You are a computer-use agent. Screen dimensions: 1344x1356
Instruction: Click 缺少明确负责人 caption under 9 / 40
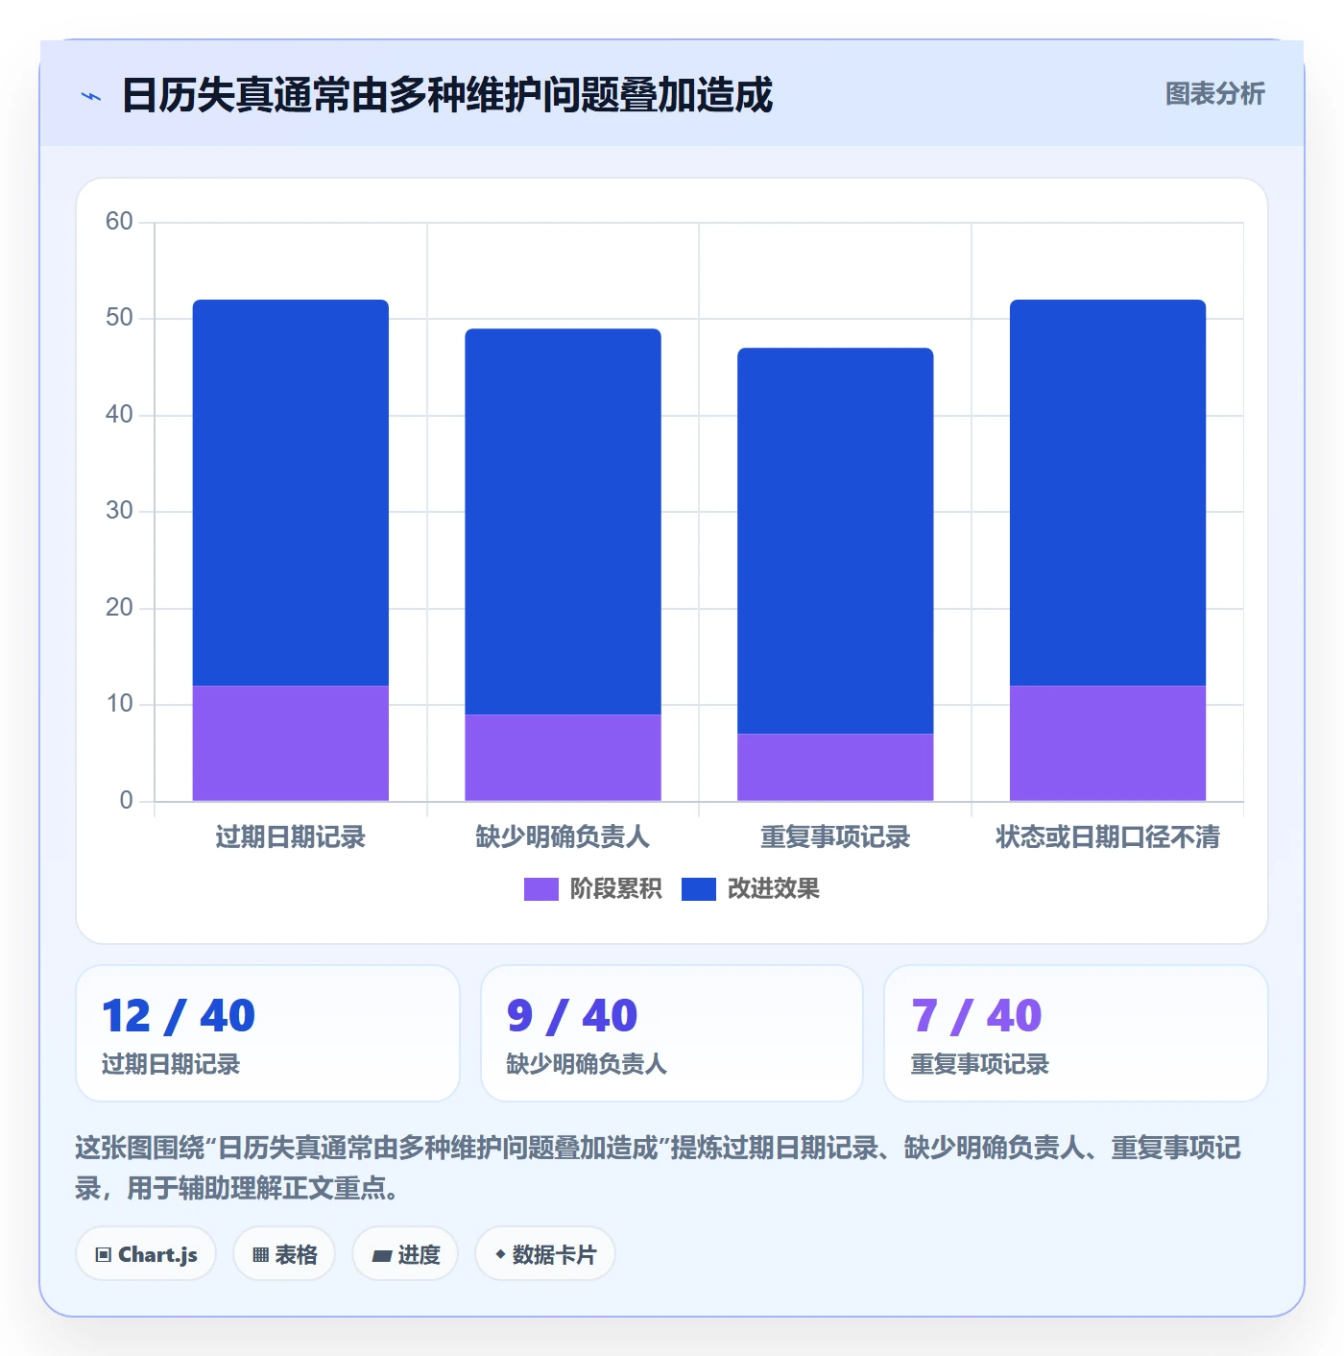click(587, 1065)
